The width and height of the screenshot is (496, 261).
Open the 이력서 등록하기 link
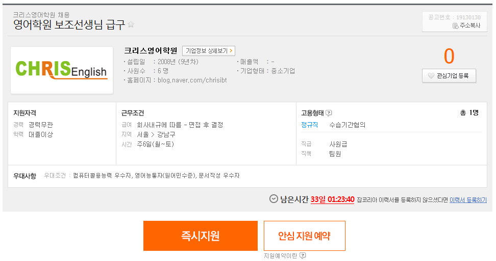pos(468,200)
